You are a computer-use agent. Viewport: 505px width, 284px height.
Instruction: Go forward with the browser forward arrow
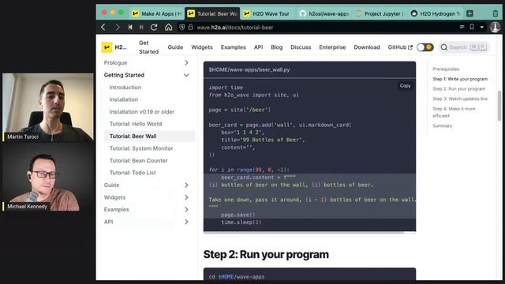(x=118, y=28)
